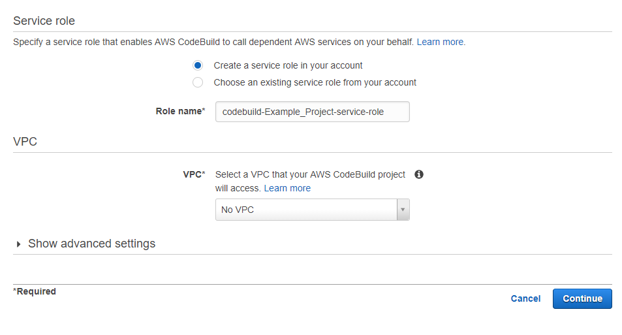Expand the Show advanced settings text
This screenshot has height=335, width=622.
pyautogui.click(x=91, y=244)
